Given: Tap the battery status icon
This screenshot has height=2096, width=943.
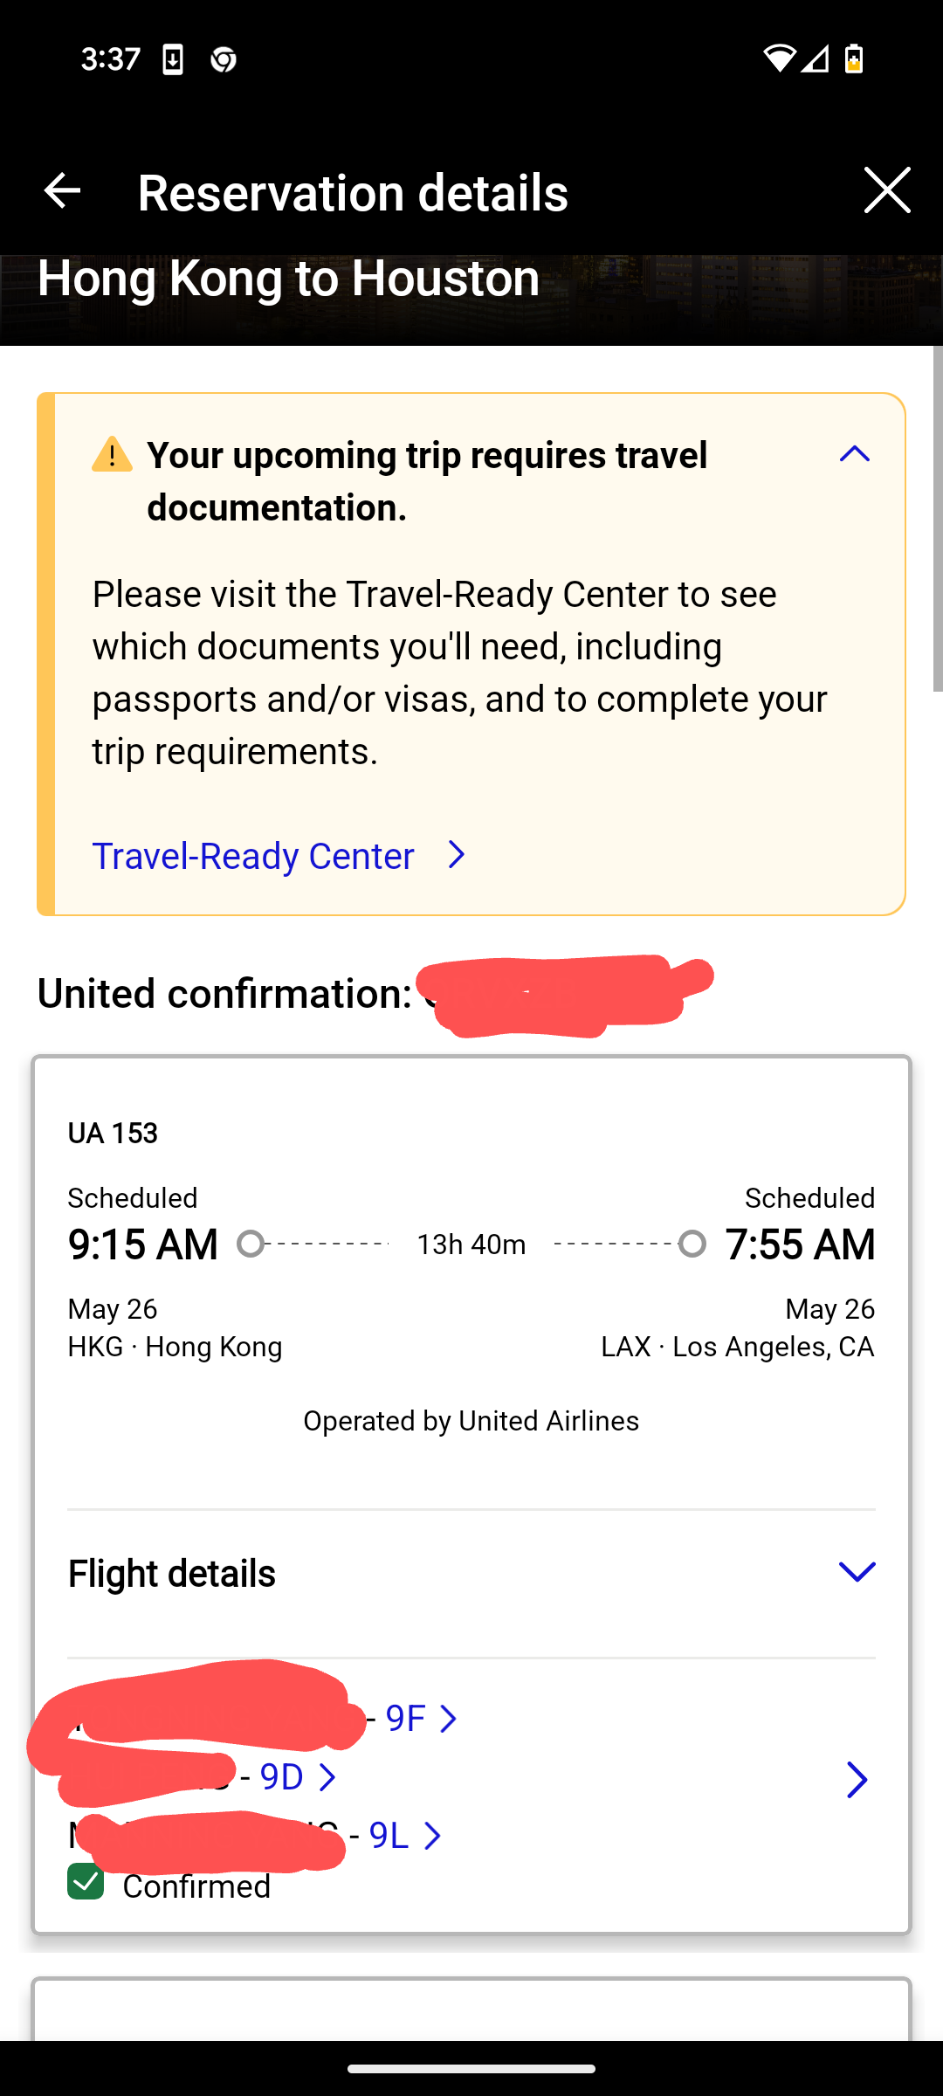Looking at the screenshot, I should click(854, 59).
